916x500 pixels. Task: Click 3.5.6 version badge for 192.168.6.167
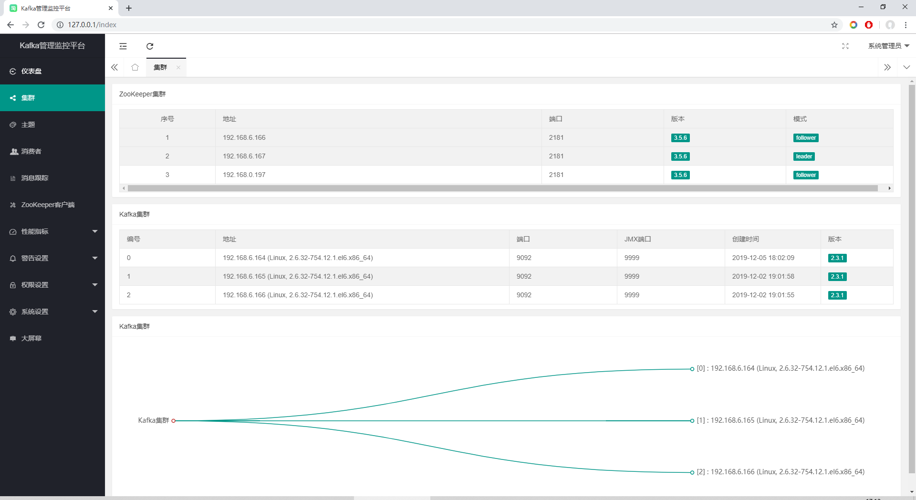[680, 156]
